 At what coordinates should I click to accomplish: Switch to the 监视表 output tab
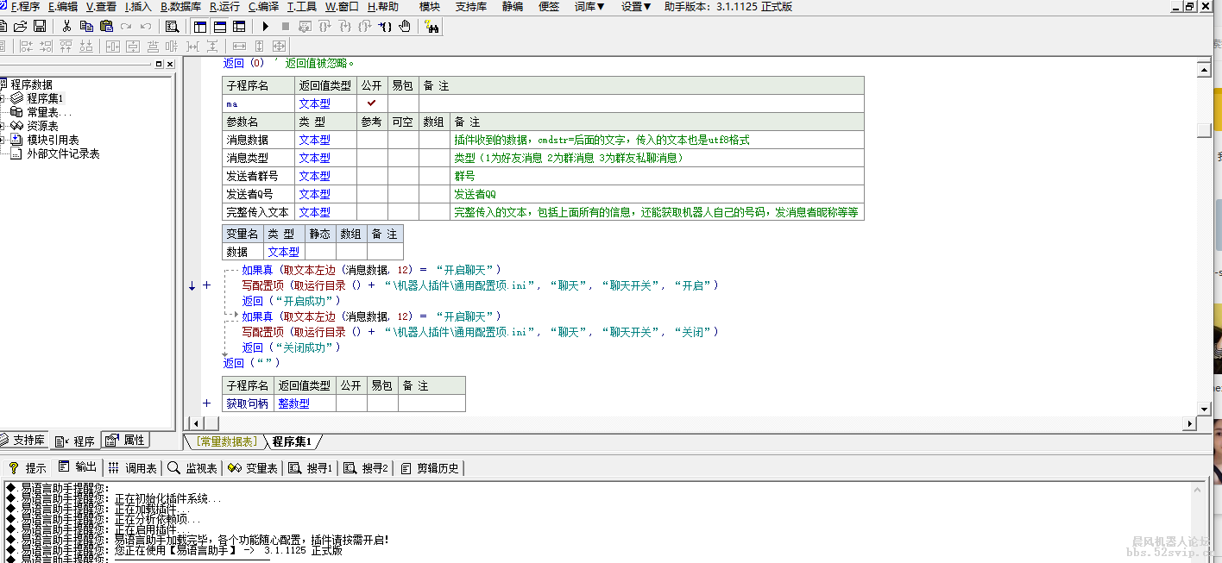pos(192,468)
